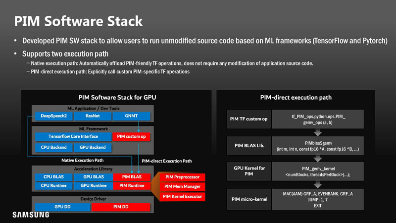Select the GNMT box
Image resolution: width=396 pixels, height=223 pixels.
click(x=132, y=116)
